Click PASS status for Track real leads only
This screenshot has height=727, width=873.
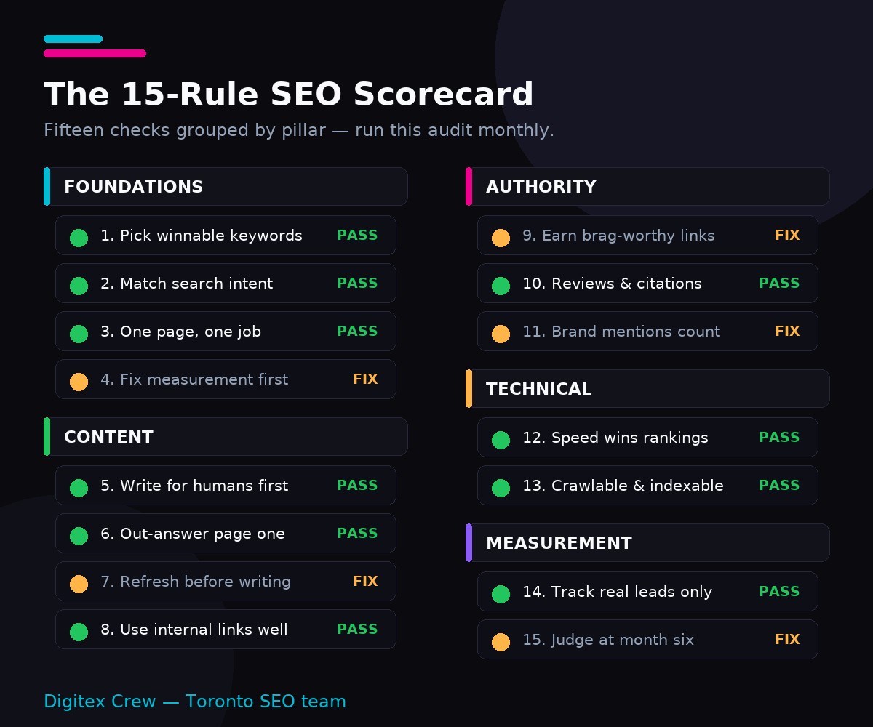click(x=779, y=592)
